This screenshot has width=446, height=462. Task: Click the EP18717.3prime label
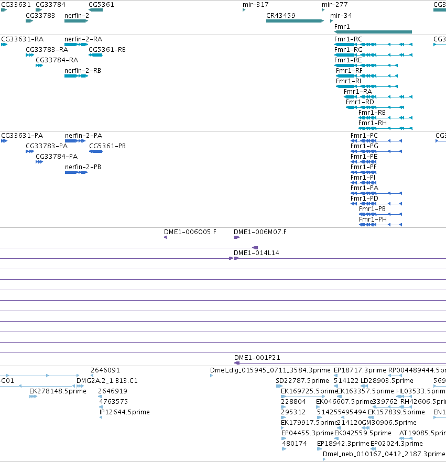point(360,370)
